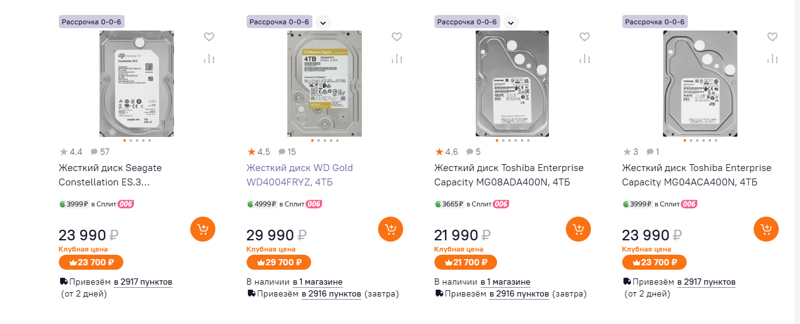Click the club price 29 700 ₽ badge
The height and width of the screenshot is (324, 800).
[279, 262]
